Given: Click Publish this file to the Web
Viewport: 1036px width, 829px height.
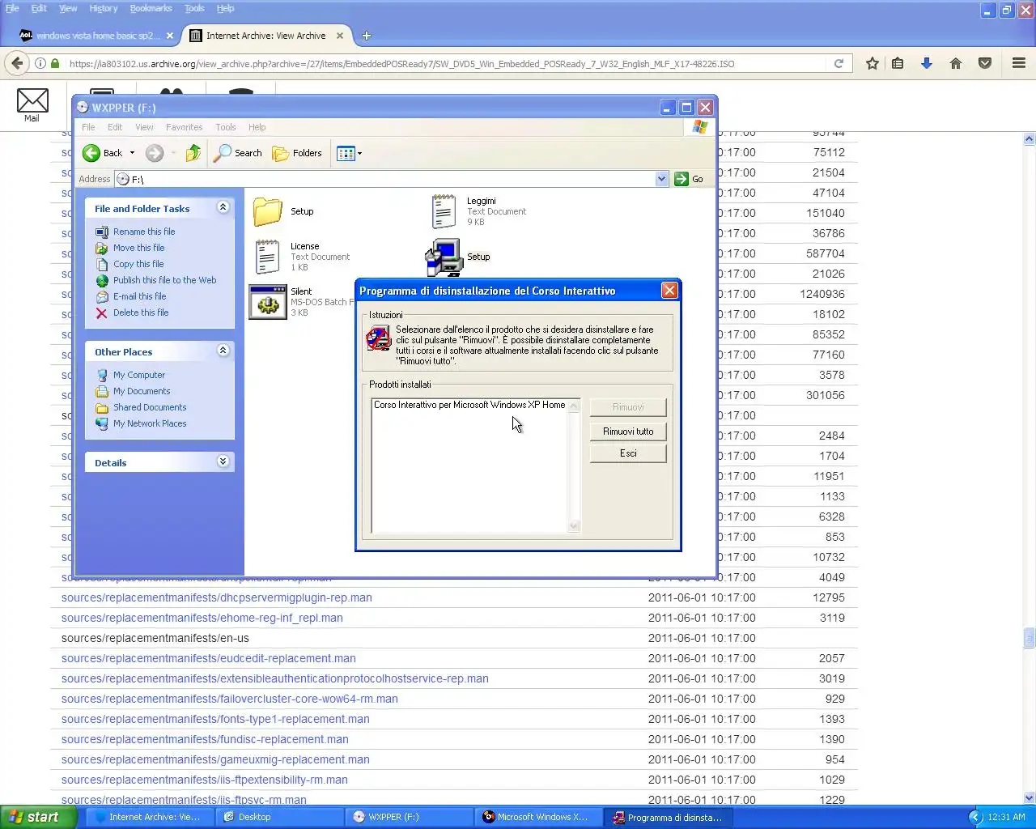Looking at the screenshot, I should [164, 280].
